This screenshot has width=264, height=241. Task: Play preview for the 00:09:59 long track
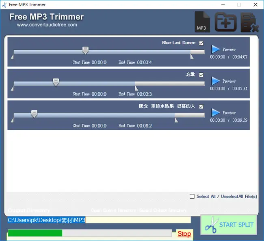216,113
